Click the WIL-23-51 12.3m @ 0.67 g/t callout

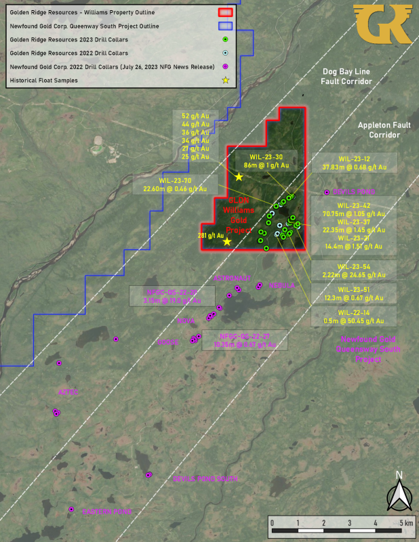pos(354,293)
